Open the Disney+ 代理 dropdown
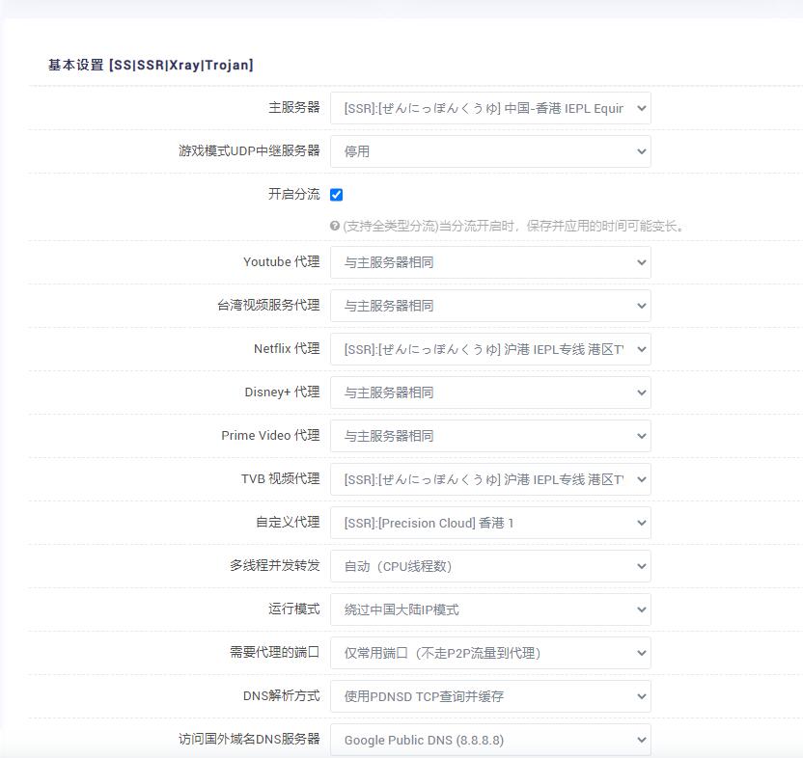Image resolution: width=803 pixels, height=758 pixels. tap(490, 393)
